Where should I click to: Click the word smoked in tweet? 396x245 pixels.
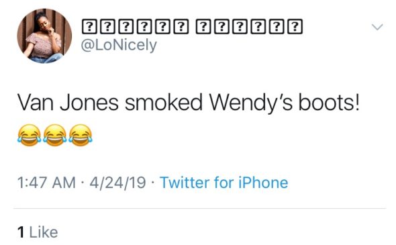click(x=164, y=102)
